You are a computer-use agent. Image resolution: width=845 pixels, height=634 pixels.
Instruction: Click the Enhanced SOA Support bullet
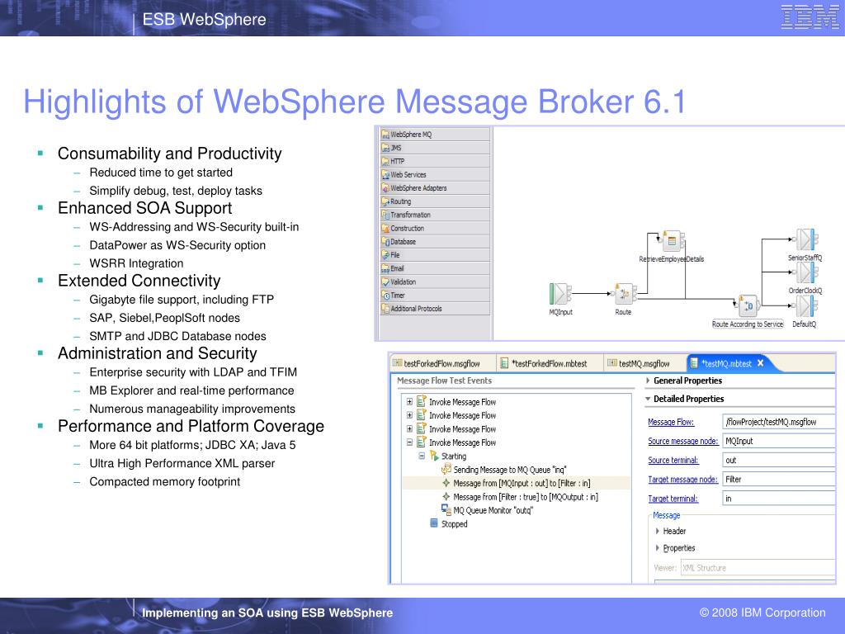pyautogui.click(x=145, y=208)
